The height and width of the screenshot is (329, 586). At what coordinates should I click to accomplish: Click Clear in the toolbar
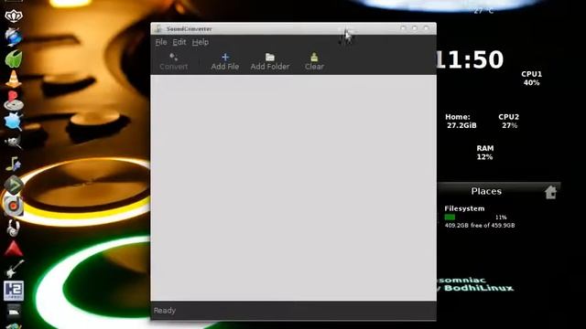pyautogui.click(x=314, y=61)
